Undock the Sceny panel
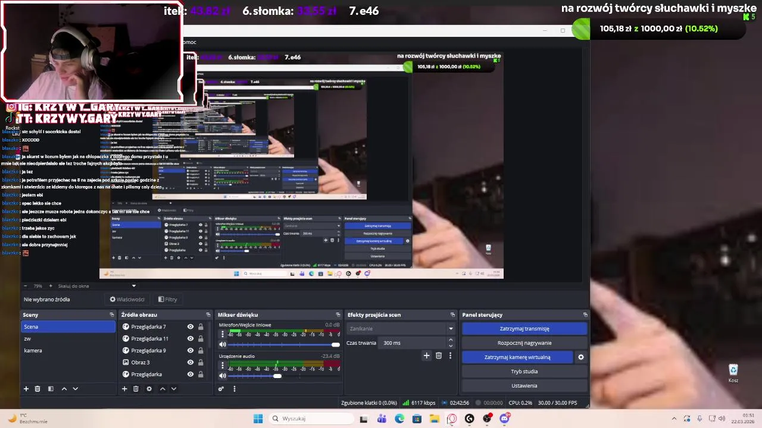The height and width of the screenshot is (428, 762). click(x=111, y=315)
